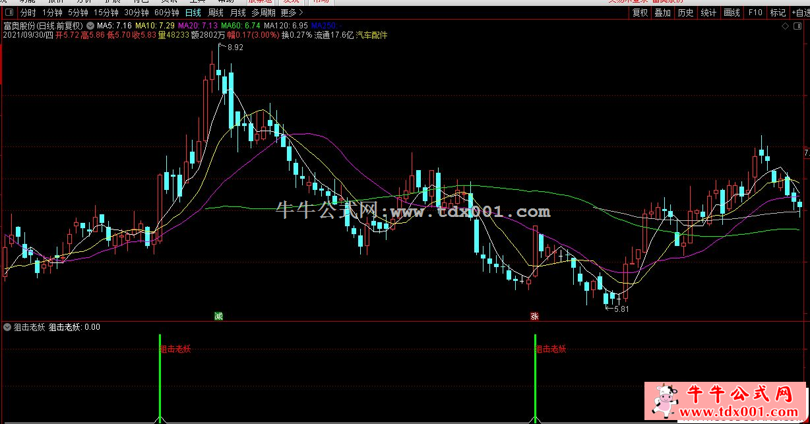Select the 1分钟 period tab
Screen dimensions: 810x424
[52, 13]
